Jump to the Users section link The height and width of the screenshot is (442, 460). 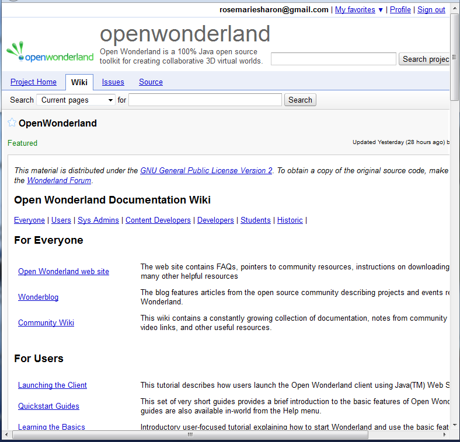click(61, 220)
